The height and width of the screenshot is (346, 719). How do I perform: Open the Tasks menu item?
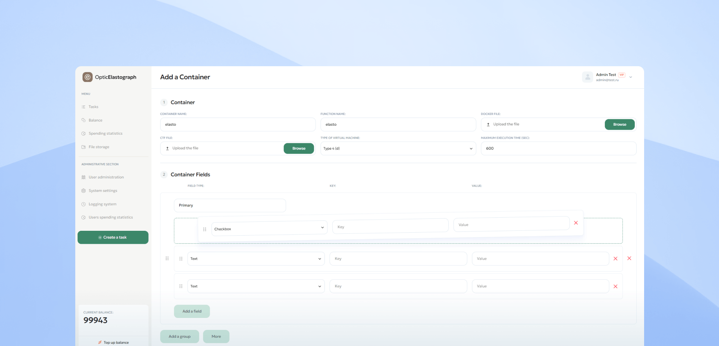coord(93,107)
